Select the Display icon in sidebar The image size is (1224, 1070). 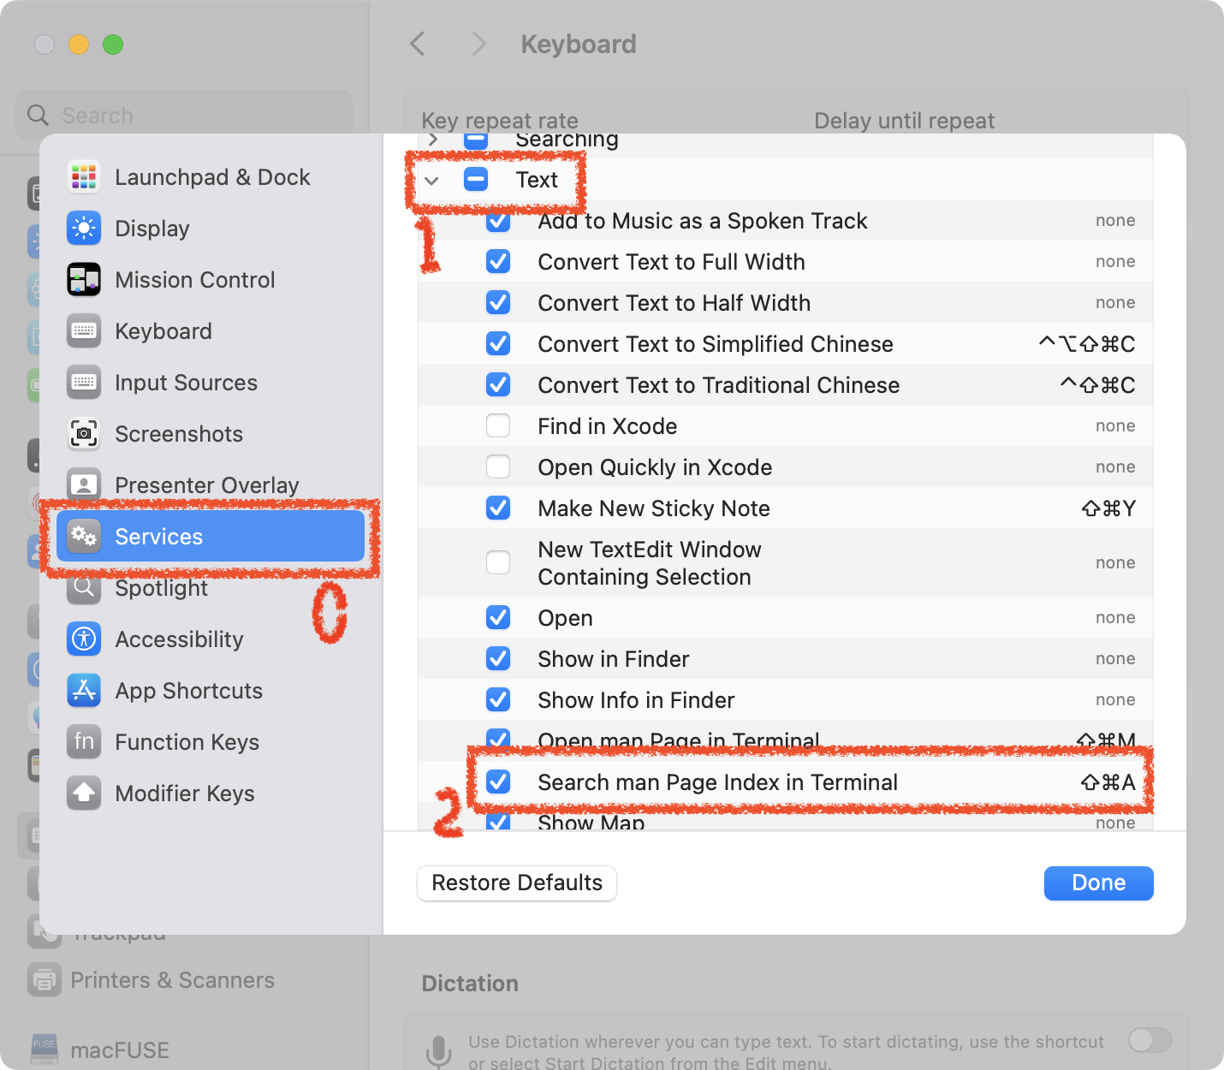tap(84, 229)
